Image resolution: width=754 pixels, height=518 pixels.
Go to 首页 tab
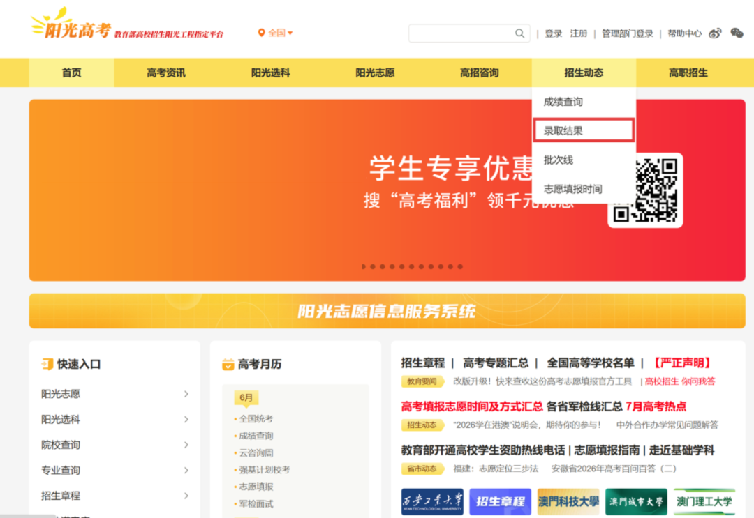72,73
